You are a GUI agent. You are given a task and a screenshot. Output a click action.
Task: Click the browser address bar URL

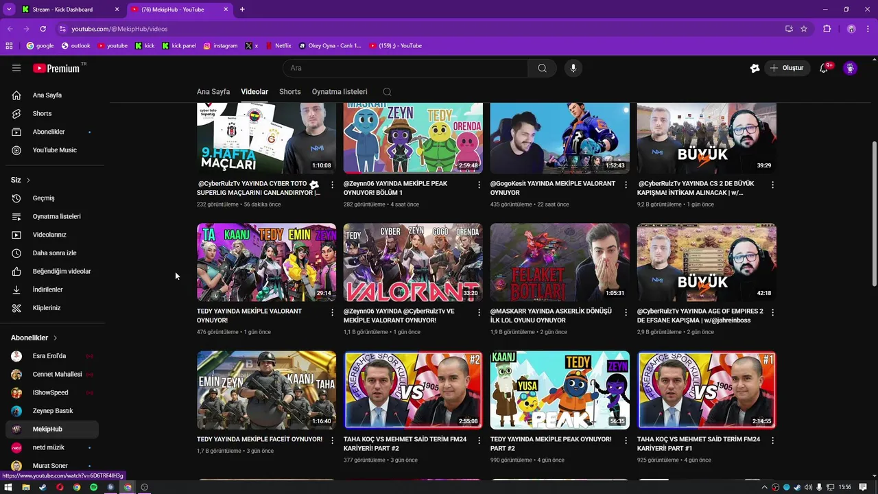pyautogui.click(x=119, y=29)
